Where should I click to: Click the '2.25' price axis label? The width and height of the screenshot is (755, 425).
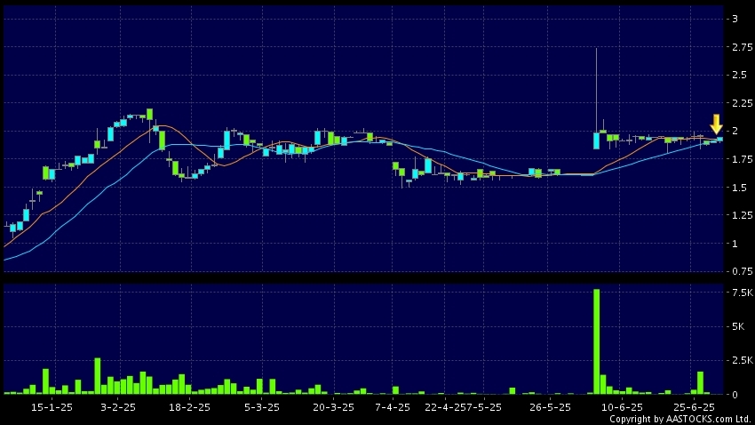(x=742, y=102)
